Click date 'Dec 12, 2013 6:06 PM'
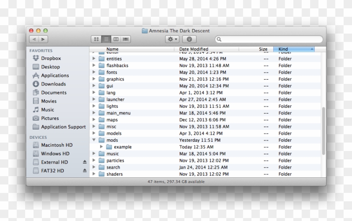352x221 pixels. (202, 120)
